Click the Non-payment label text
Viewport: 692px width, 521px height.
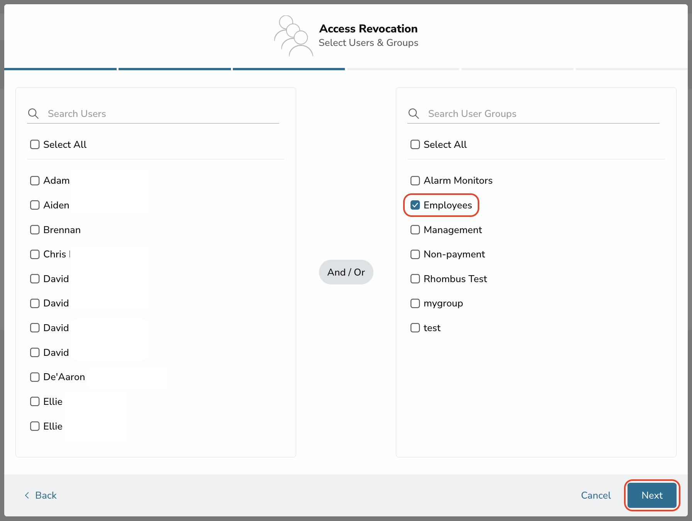pos(454,254)
